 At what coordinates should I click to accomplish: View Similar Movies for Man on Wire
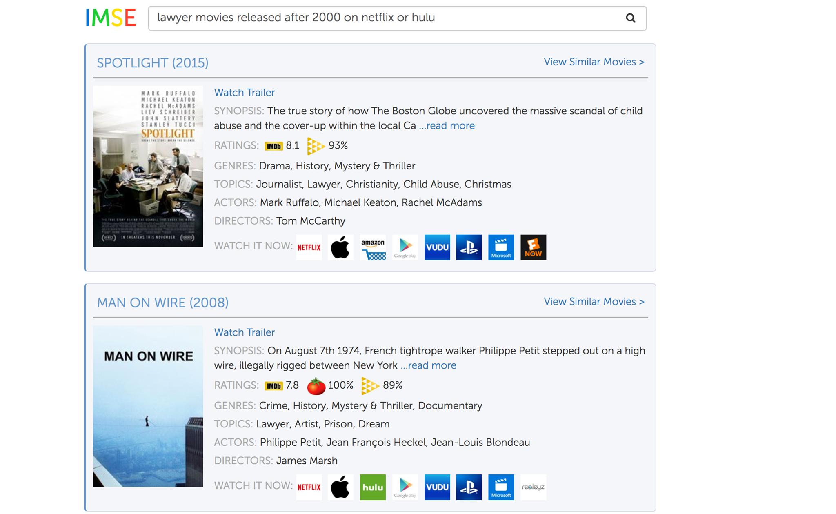point(594,301)
